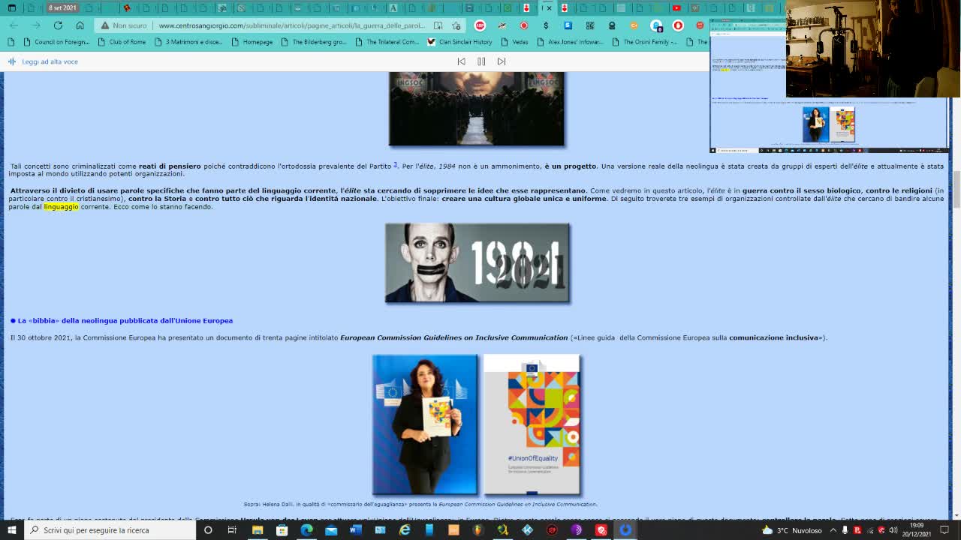Click the YouTube tab in tab strip

click(x=676, y=8)
